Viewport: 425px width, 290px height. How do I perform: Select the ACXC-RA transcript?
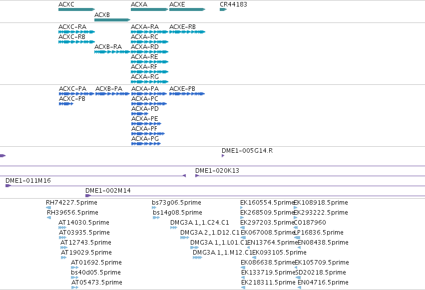coord(77,32)
